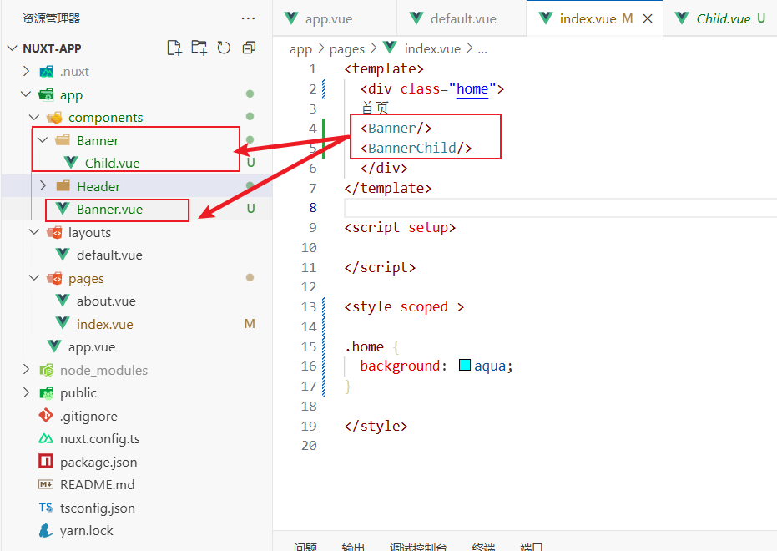
Task: Click the app folder icon
Action: click(x=47, y=94)
